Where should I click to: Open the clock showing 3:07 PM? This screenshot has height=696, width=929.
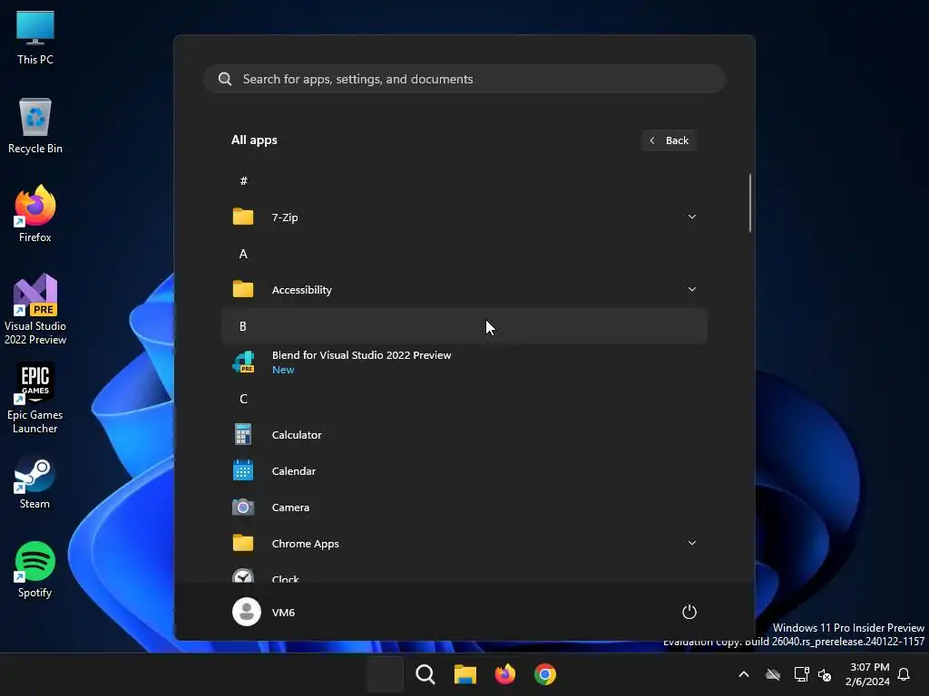(x=868, y=674)
